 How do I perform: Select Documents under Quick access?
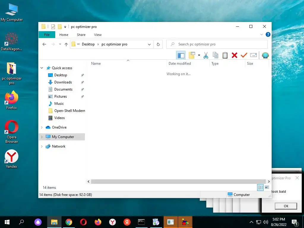[x=63, y=89]
